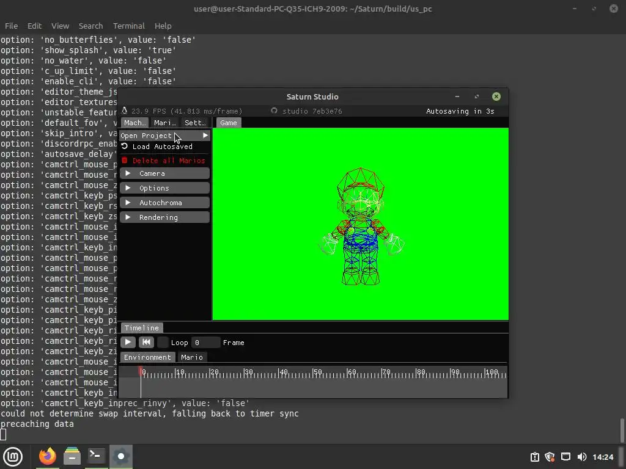Click 'studio 7eb3e76' version text
The image size is (626, 469).
click(x=312, y=111)
